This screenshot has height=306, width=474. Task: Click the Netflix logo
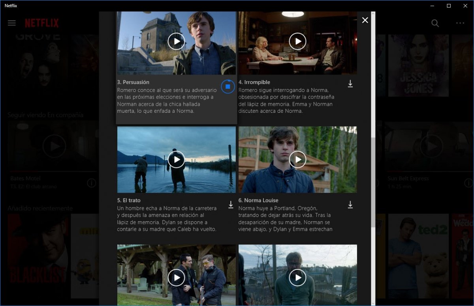point(42,23)
